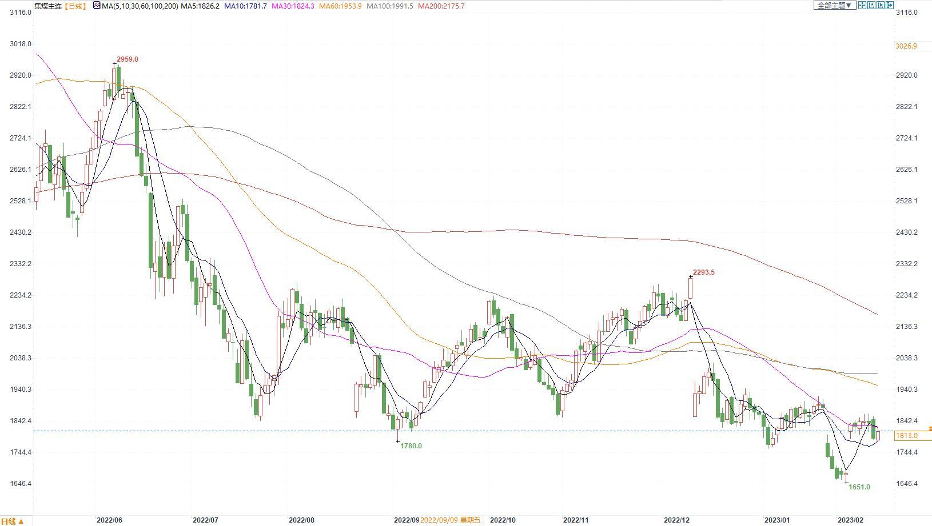The image size is (932, 526).
Task: Click the orange MA60:1953.9 legend
Action: tap(340, 6)
